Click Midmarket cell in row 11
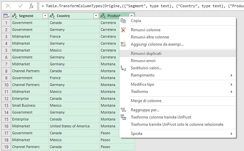Viewport: 244px width, 151px height. pyautogui.click(x=30, y=92)
